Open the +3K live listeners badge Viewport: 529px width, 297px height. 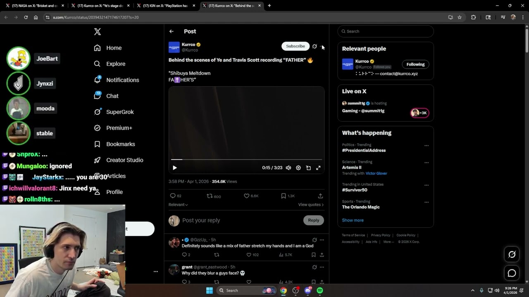tap(419, 113)
